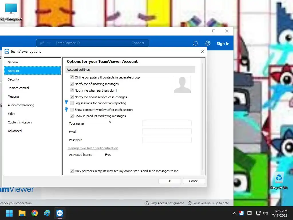Image resolution: width=293 pixels, height=220 pixels.
Task: Open the Paint app from the taskbar
Action: point(47,213)
